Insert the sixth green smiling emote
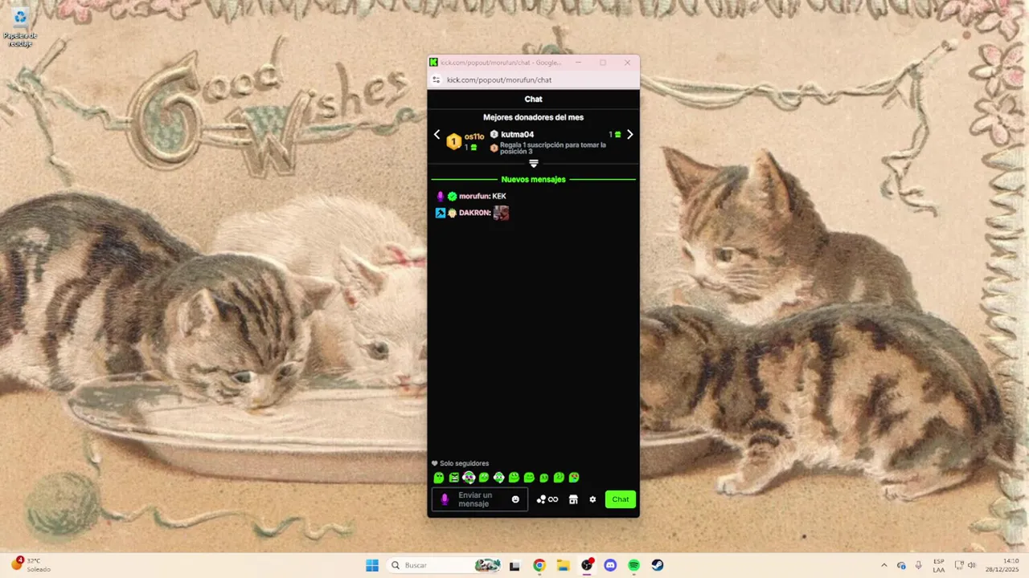Image resolution: width=1029 pixels, height=578 pixels. 514,478
